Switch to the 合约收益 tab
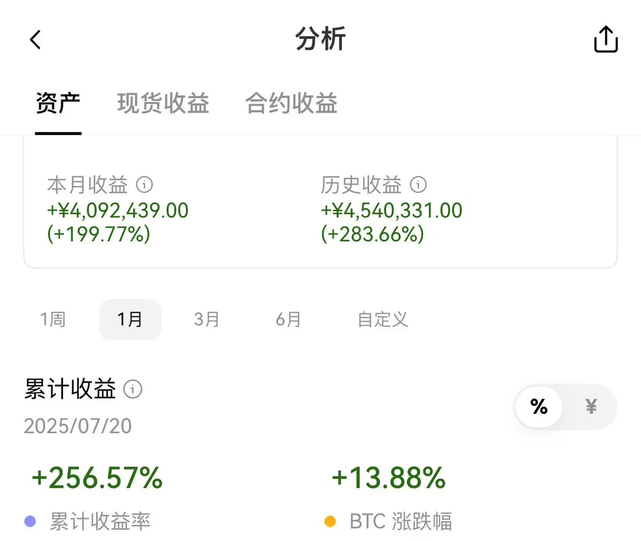Viewport: 641px width, 541px height. click(291, 103)
